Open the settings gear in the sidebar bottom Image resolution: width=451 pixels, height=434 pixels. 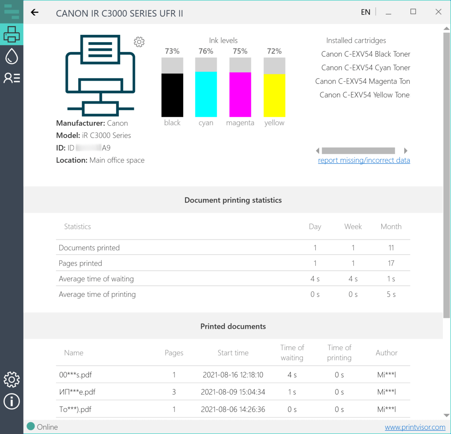pyautogui.click(x=12, y=380)
